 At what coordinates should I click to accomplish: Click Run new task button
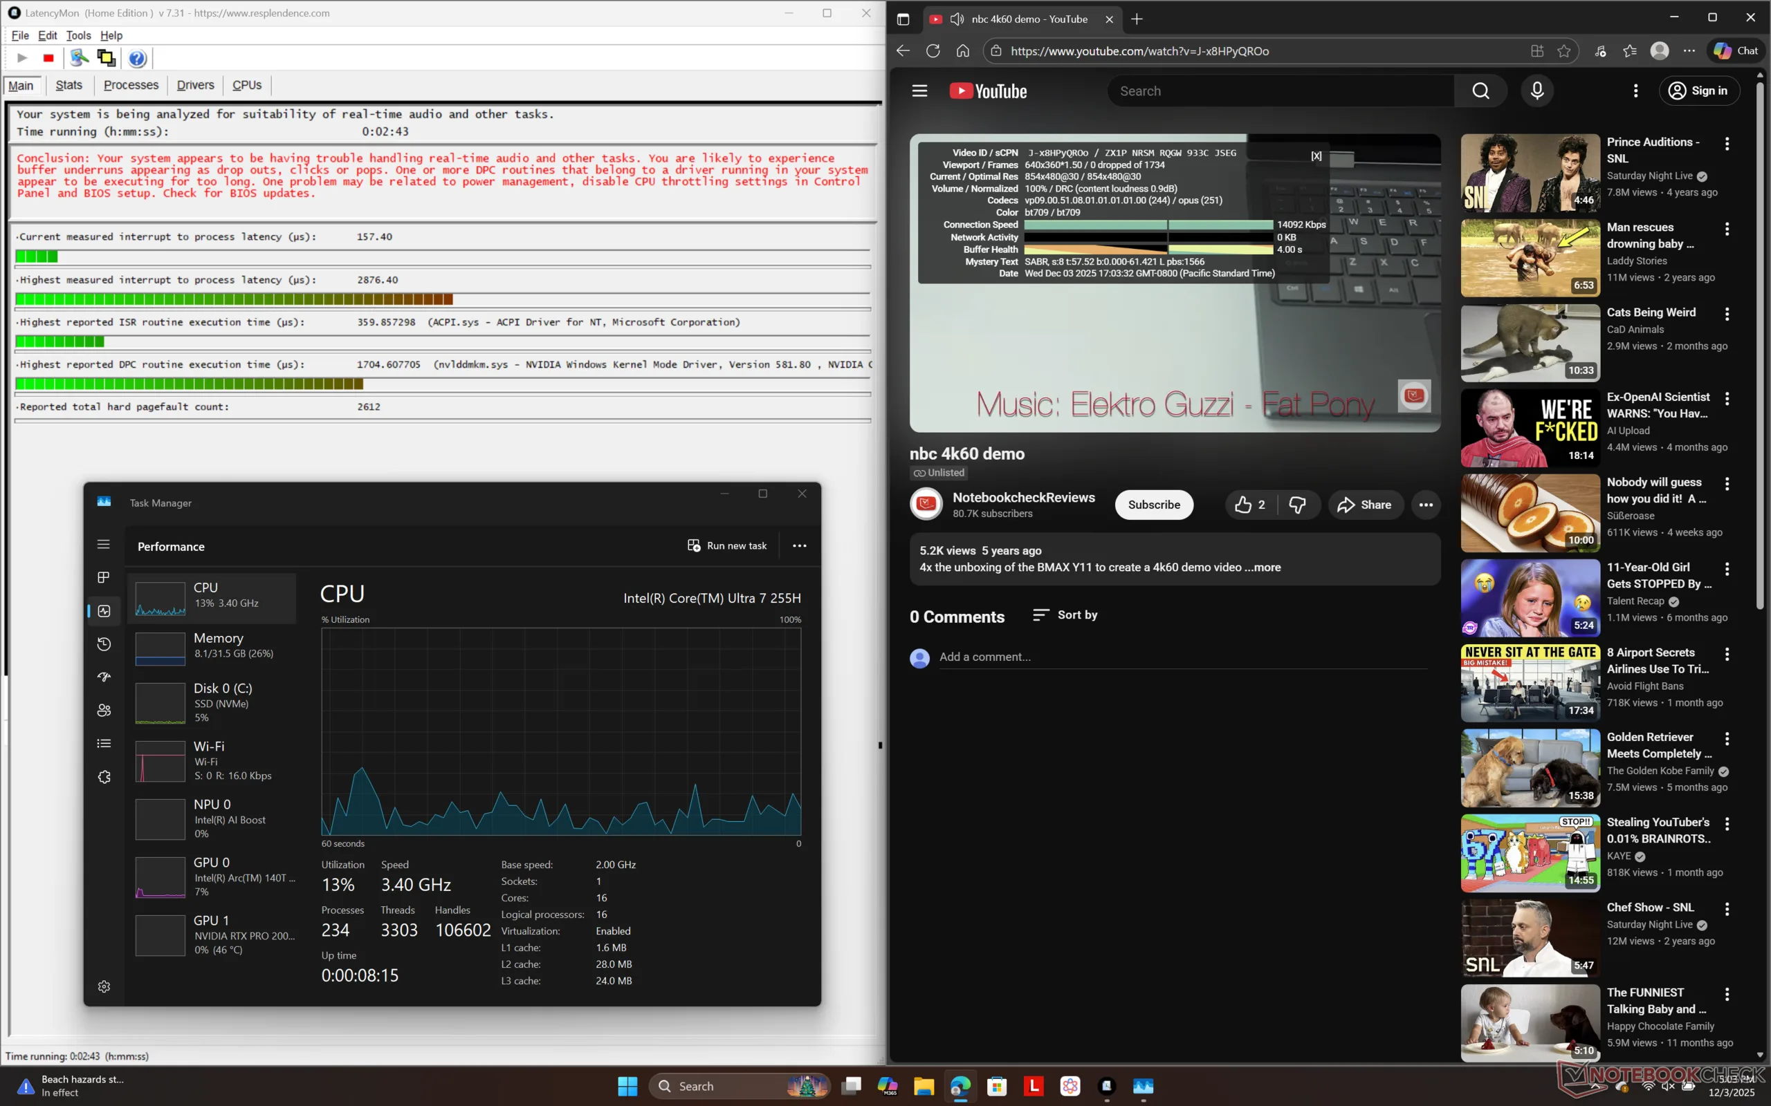pos(726,545)
